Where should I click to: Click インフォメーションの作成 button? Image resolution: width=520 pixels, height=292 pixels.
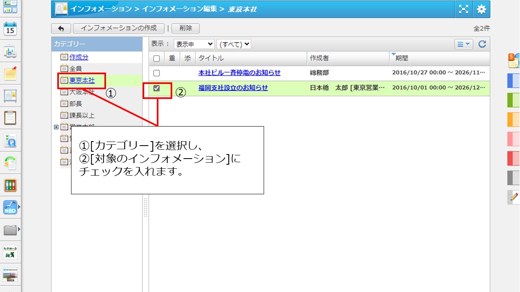click(119, 28)
